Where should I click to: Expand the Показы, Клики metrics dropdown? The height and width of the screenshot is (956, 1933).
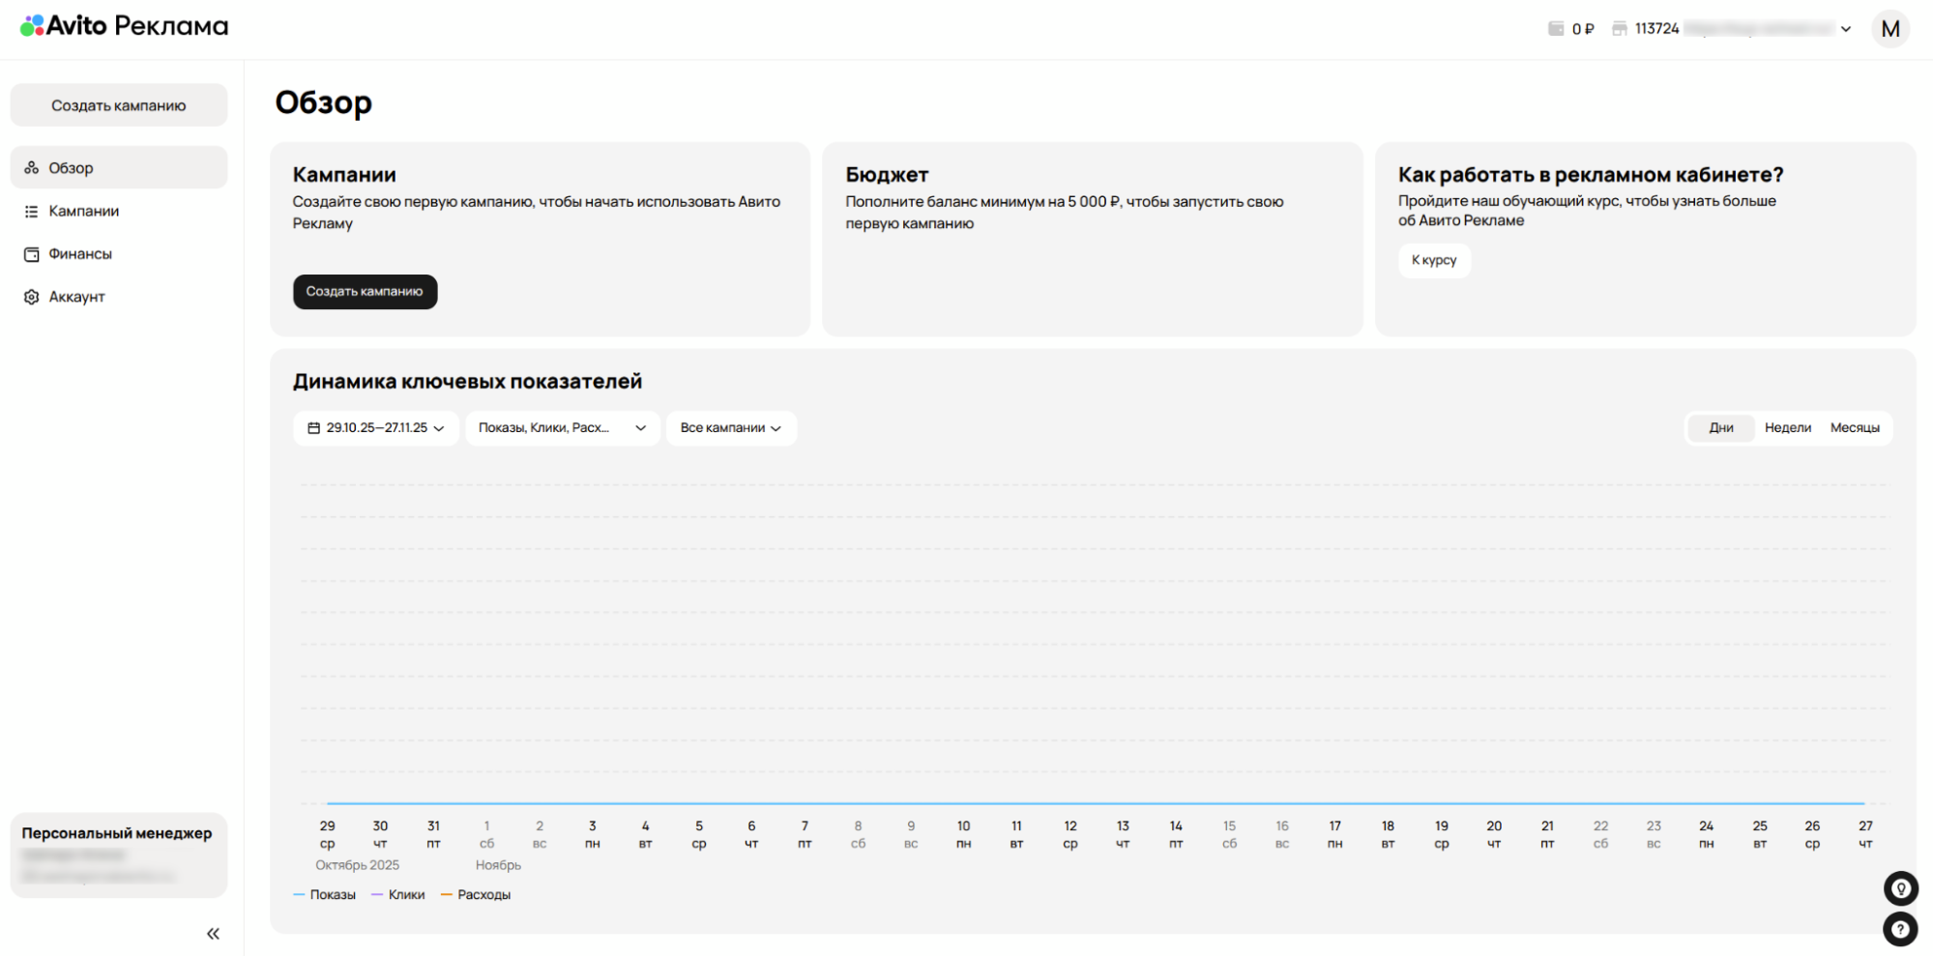tap(562, 428)
